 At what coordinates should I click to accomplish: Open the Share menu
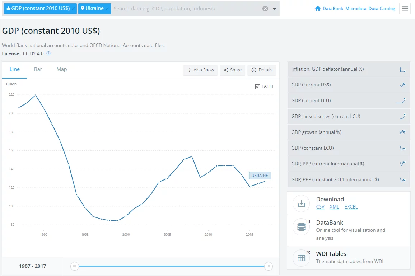[233, 70]
